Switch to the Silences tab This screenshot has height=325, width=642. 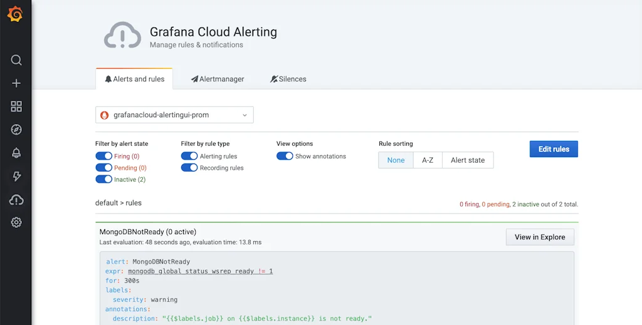tap(288, 79)
